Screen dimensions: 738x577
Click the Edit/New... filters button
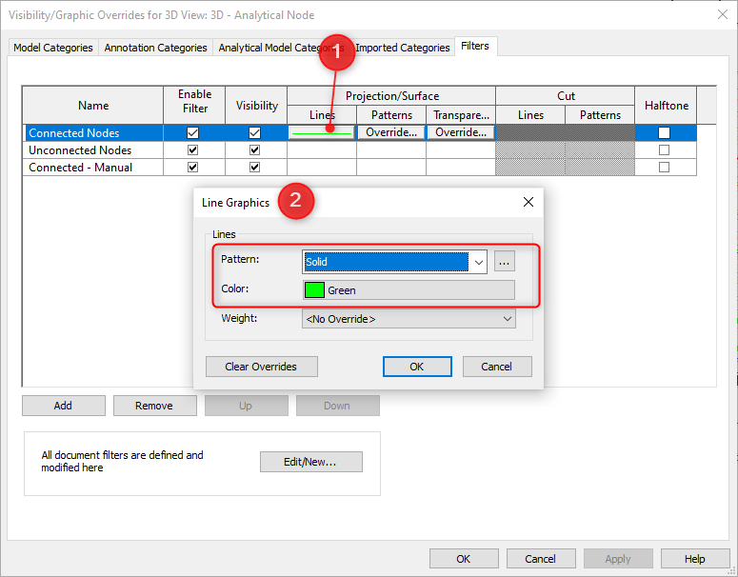point(310,462)
